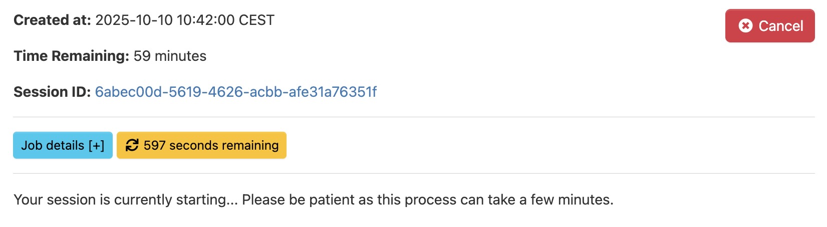Click the "Job details" label text
The width and height of the screenshot is (827, 227).
[x=53, y=145]
